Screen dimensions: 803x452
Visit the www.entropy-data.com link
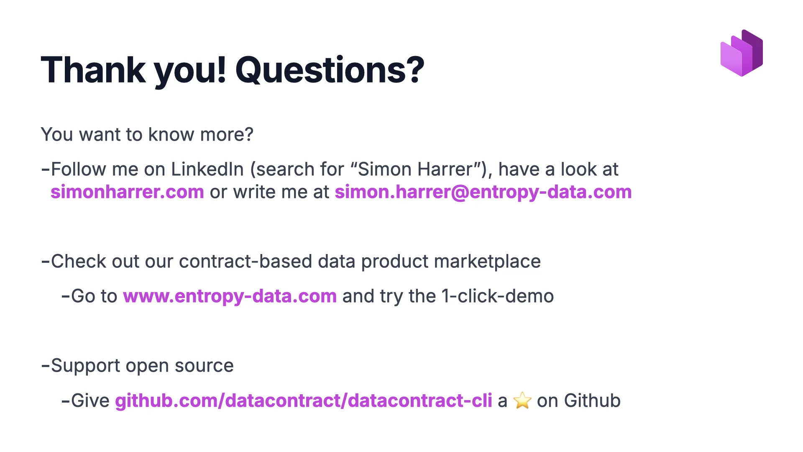230,296
